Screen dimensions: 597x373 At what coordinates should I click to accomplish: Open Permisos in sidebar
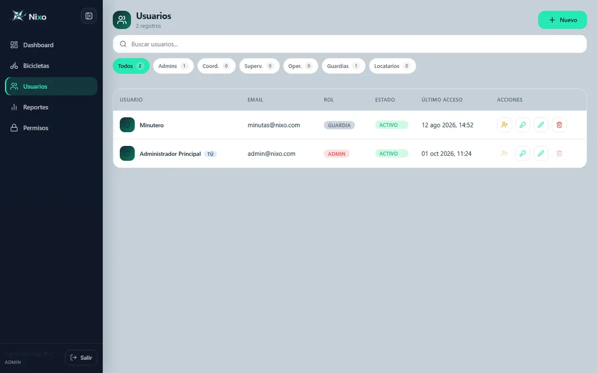tap(51, 128)
